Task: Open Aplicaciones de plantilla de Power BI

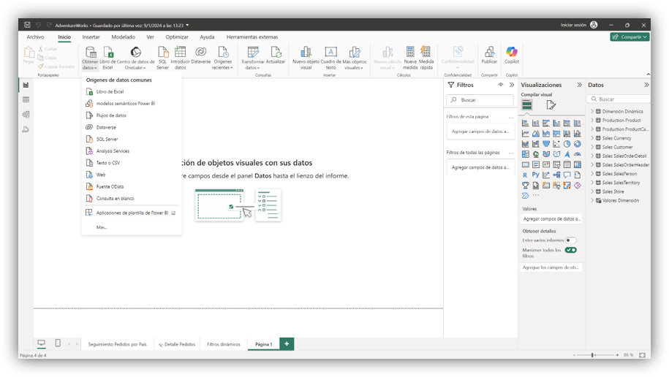Action: click(x=132, y=213)
